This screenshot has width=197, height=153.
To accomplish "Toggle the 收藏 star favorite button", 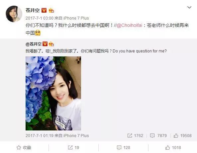I will [x=24, y=148].
